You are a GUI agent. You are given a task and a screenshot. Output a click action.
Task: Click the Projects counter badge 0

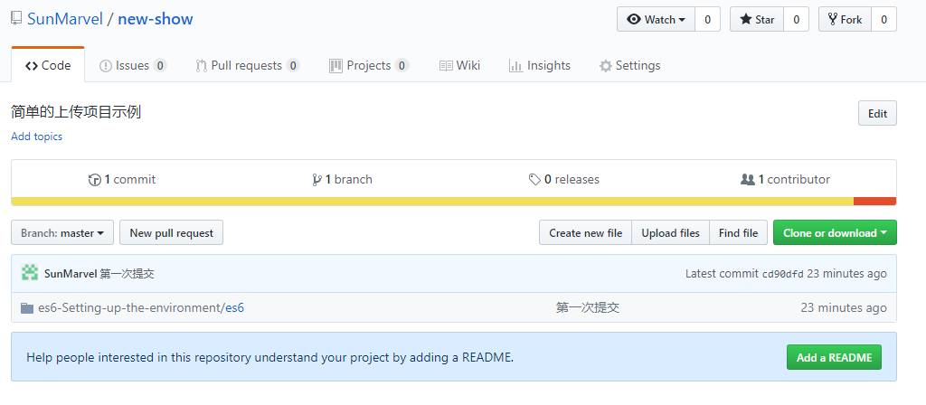(402, 65)
